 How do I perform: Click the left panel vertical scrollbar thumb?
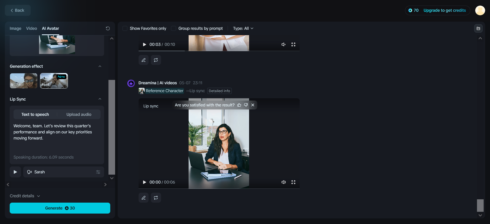click(112, 127)
